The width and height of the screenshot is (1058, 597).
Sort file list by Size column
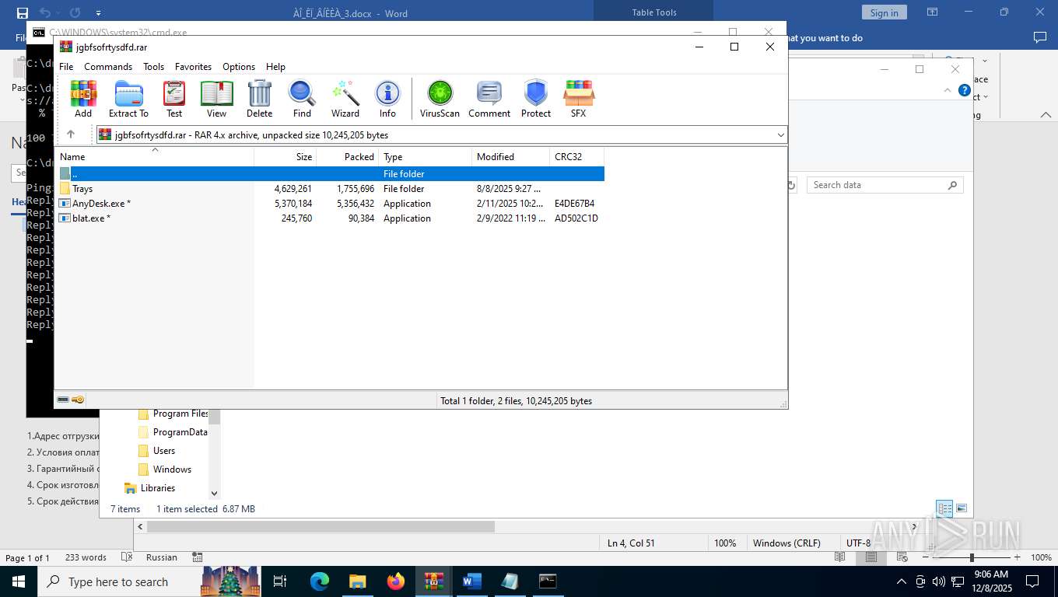click(x=286, y=156)
